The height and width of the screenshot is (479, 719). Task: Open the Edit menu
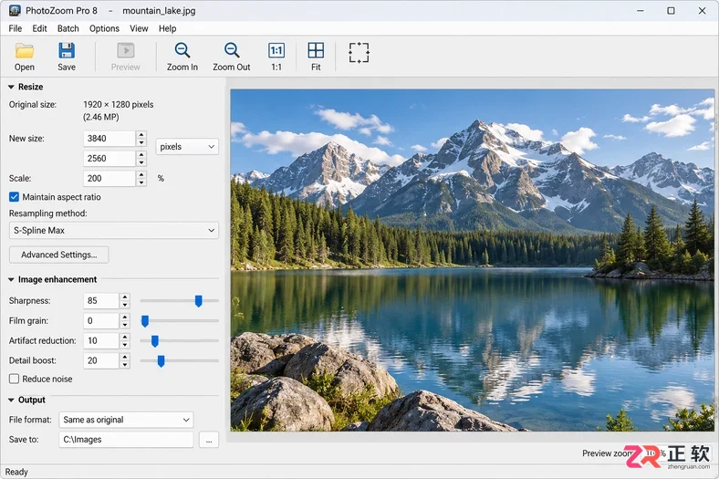(39, 28)
